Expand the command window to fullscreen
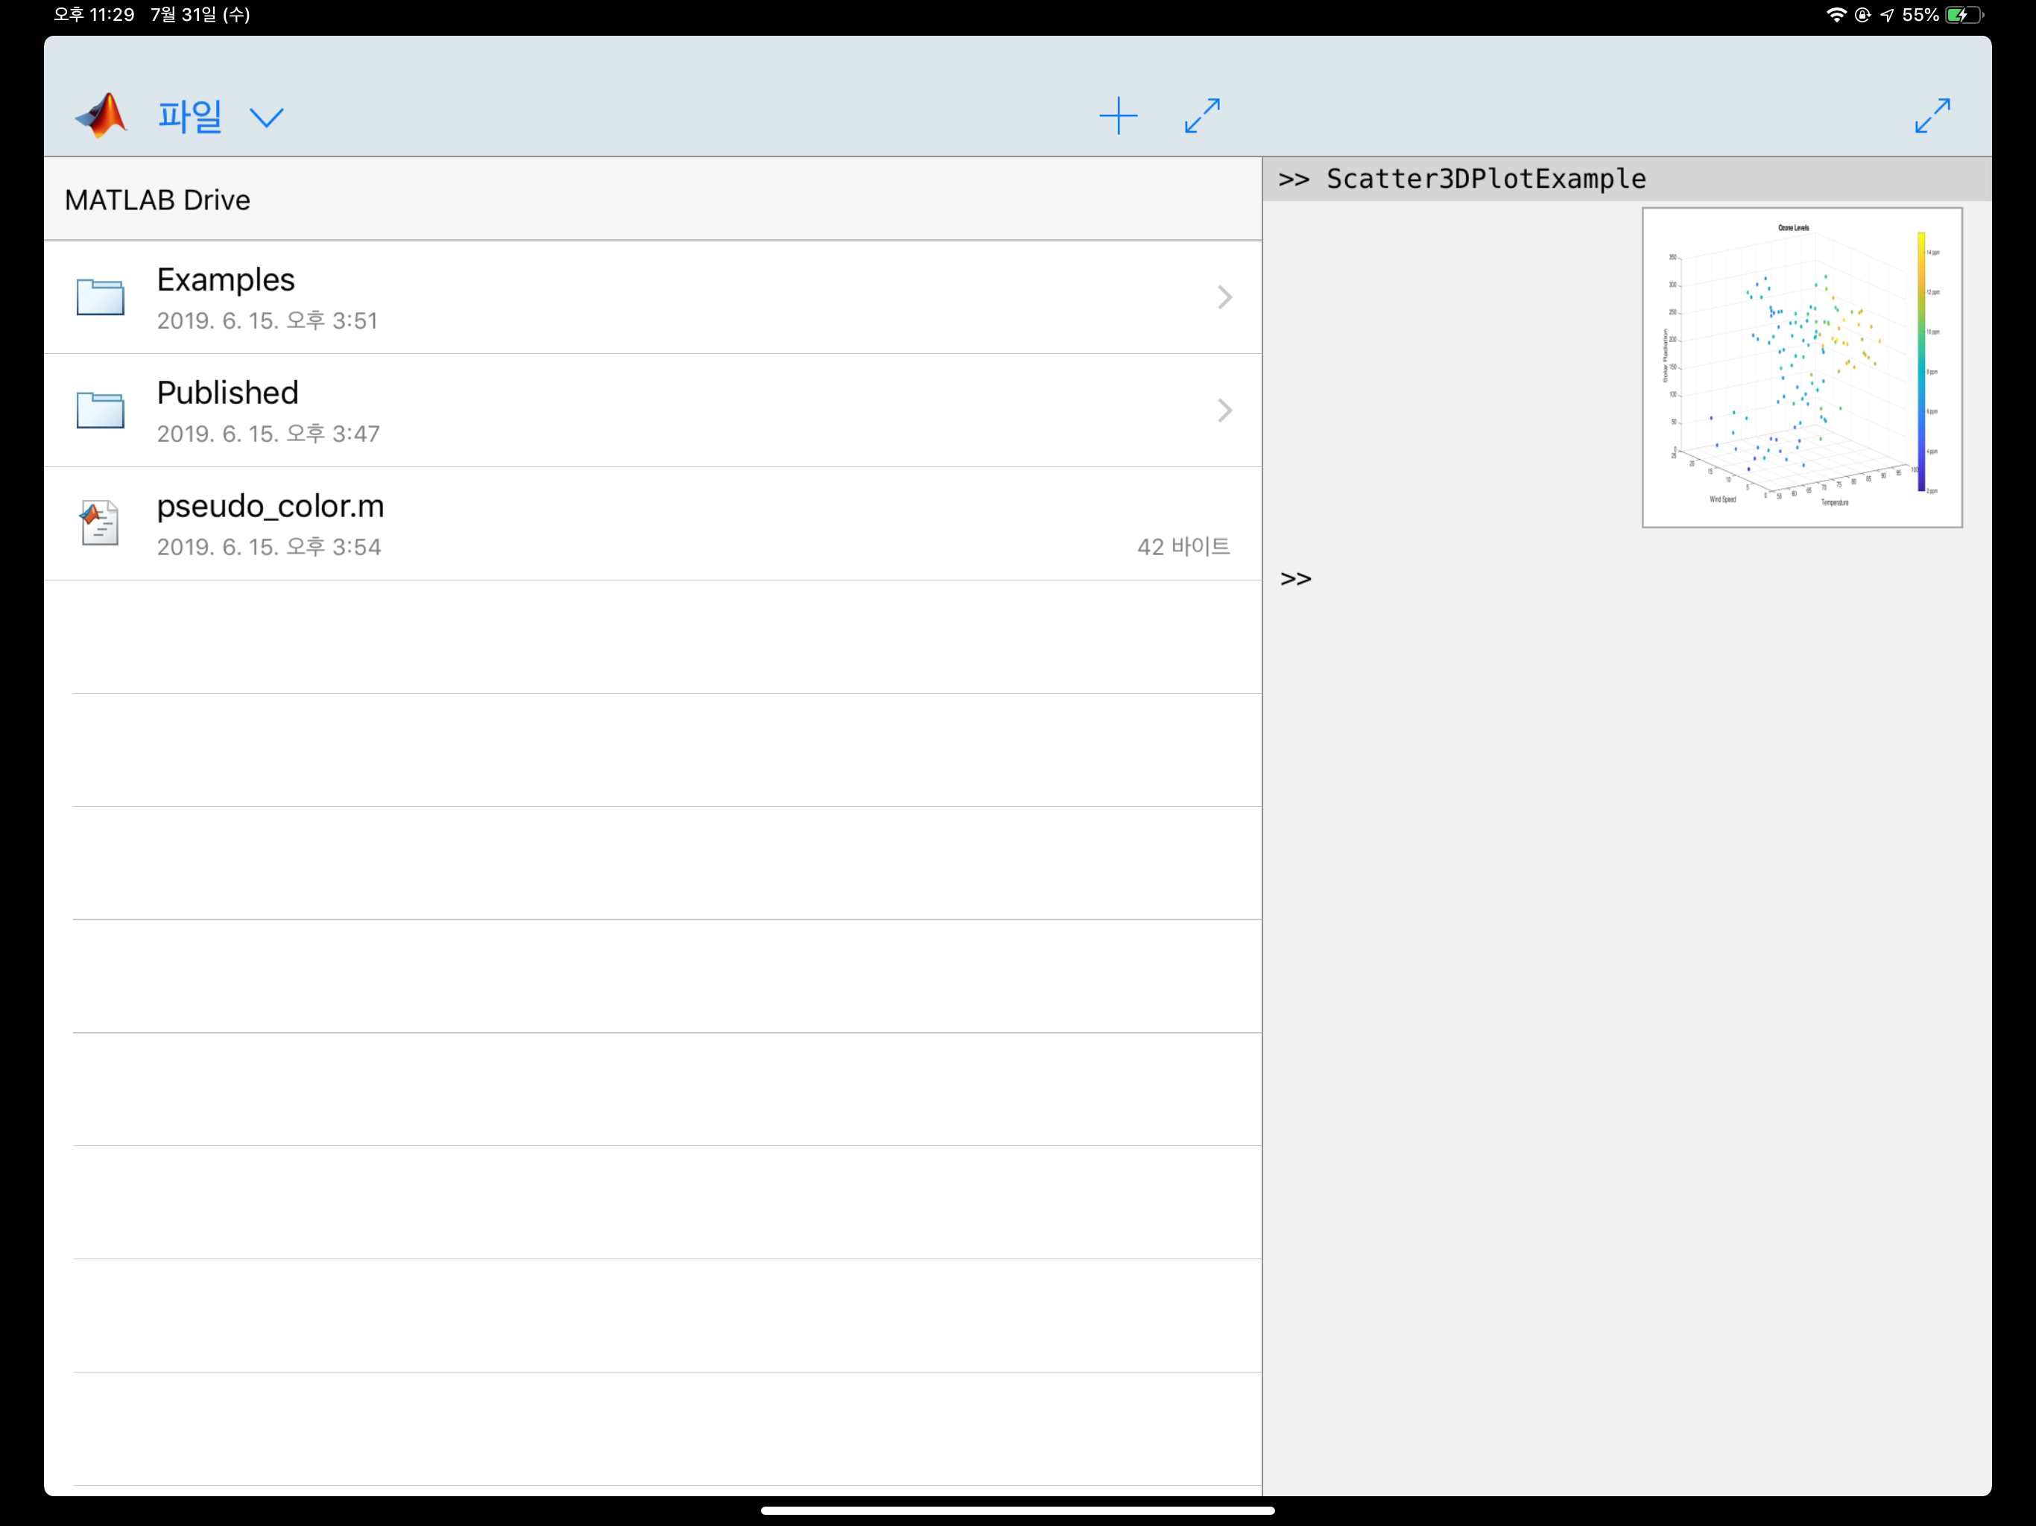 (x=1932, y=116)
